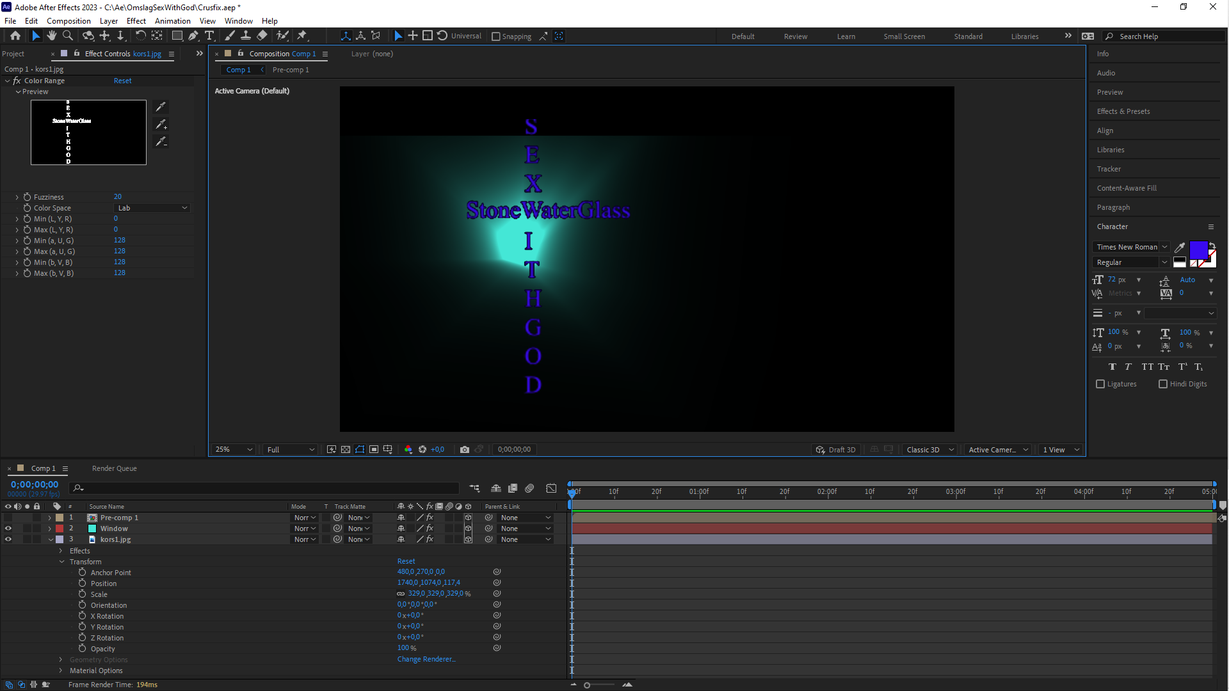1229x691 pixels.
Task: Enable 3D switch for the Pre-comp 1 layer
Action: [468, 518]
